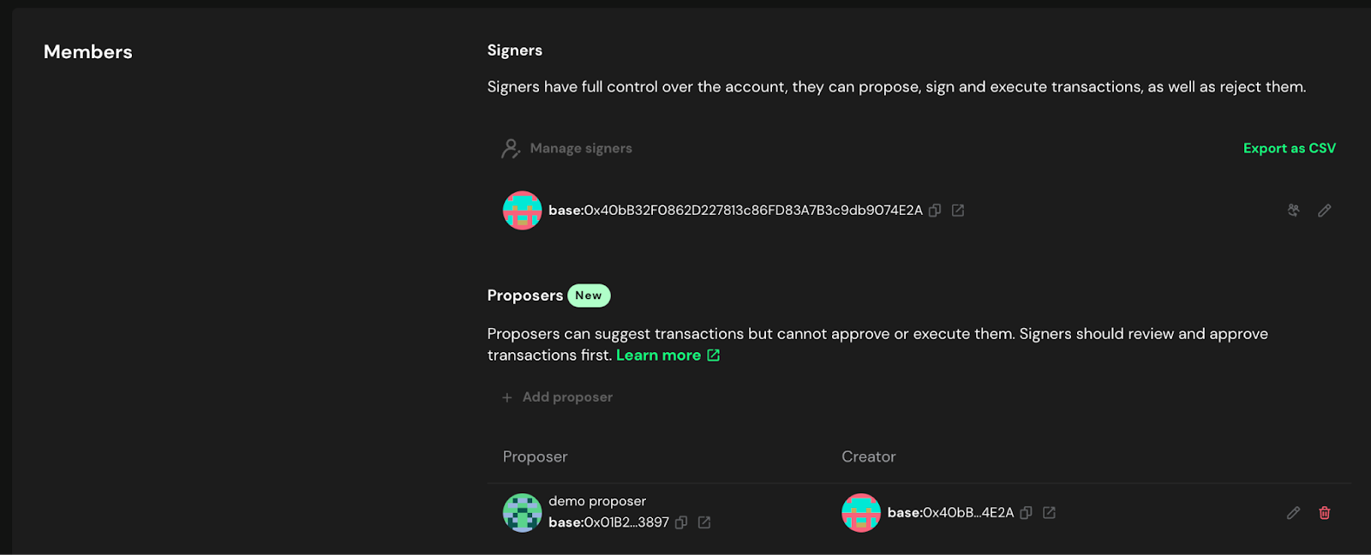Delete the demo proposer via trash icon
Image resolution: width=1371 pixels, height=555 pixels.
(1324, 512)
